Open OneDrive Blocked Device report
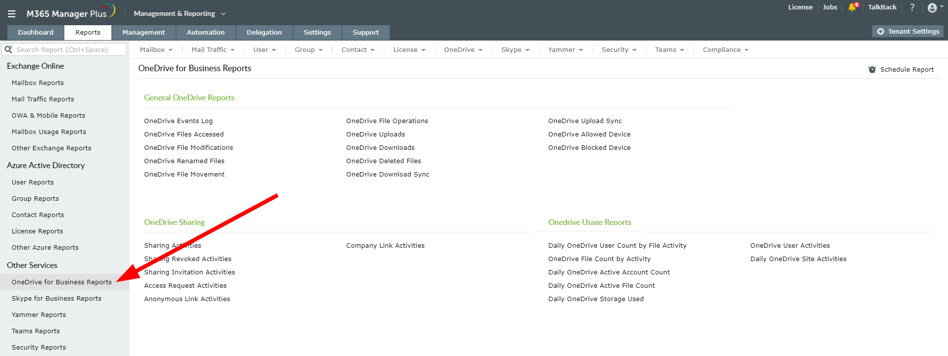 [589, 147]
